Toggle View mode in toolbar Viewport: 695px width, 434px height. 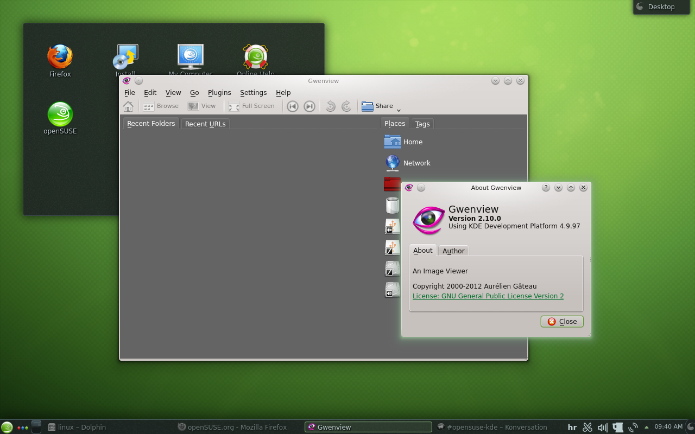pyautogui.click(x=202, y=106)
